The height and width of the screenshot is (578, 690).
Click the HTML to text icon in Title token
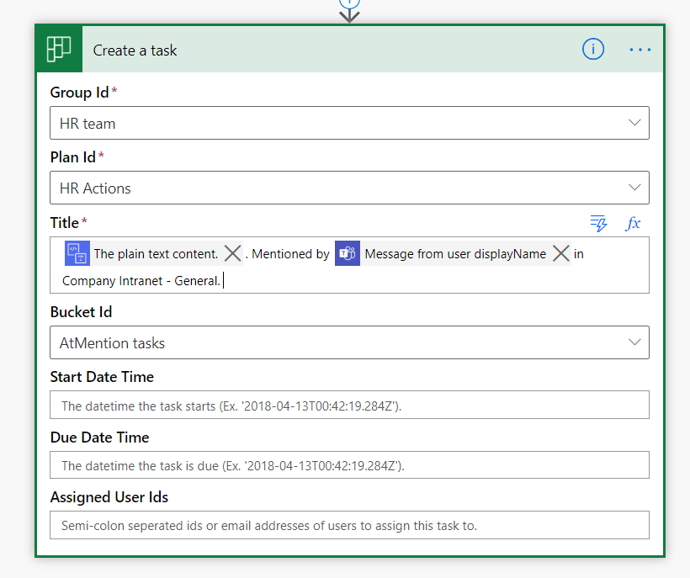point(77,253)
